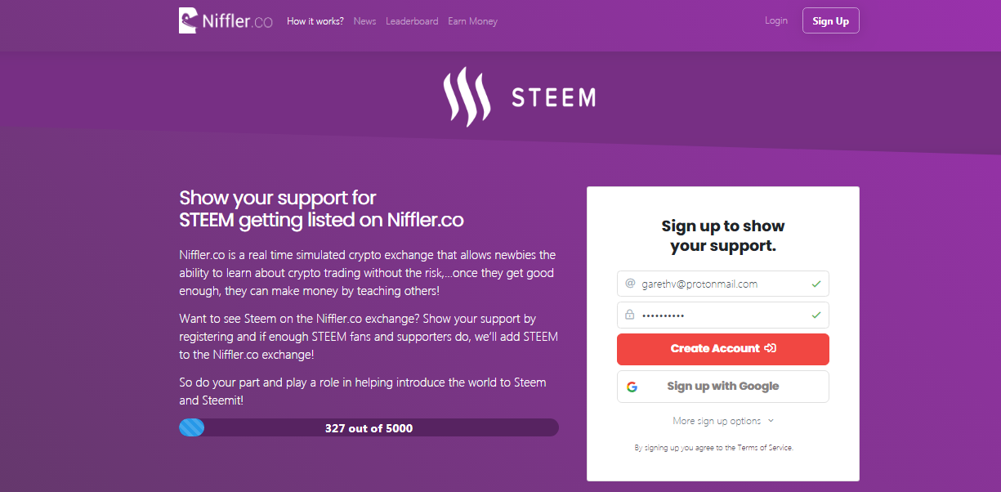This screenshot has width=1001, height=492.
Task: Focus the email address input field
Action: 719,284
